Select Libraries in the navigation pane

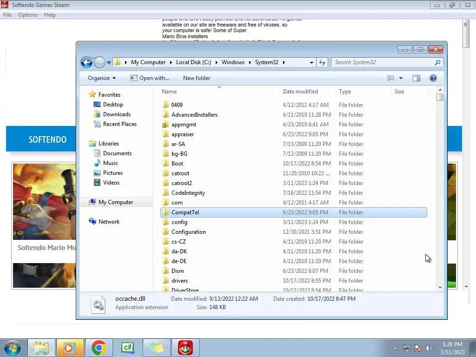[x=104, y=144]
